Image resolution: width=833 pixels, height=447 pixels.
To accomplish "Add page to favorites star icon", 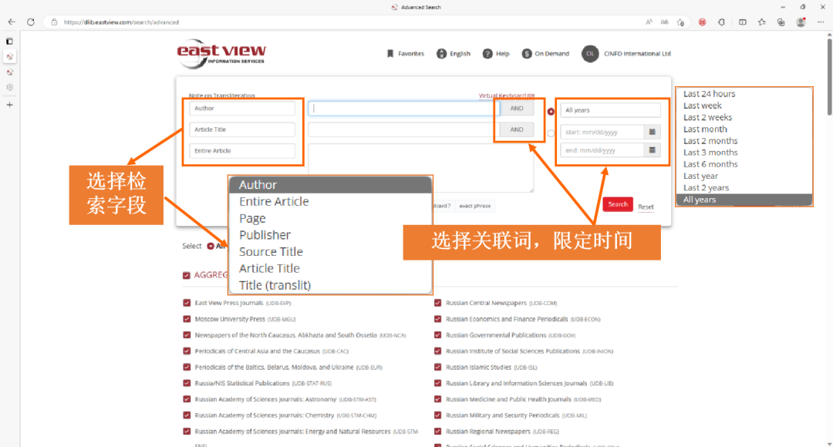I will 680,22.
